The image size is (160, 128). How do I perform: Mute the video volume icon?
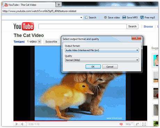(x=22, y=124)
